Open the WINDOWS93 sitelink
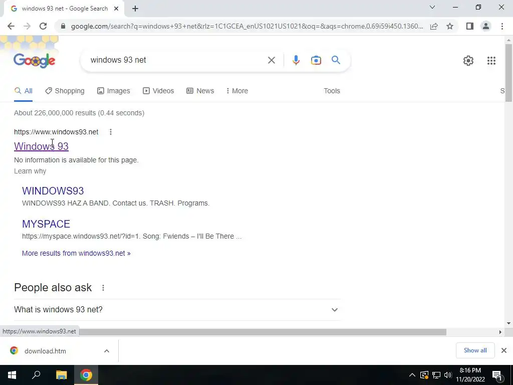Image resolution: width=513 pixels, height=385 pixels. point(53,191)
